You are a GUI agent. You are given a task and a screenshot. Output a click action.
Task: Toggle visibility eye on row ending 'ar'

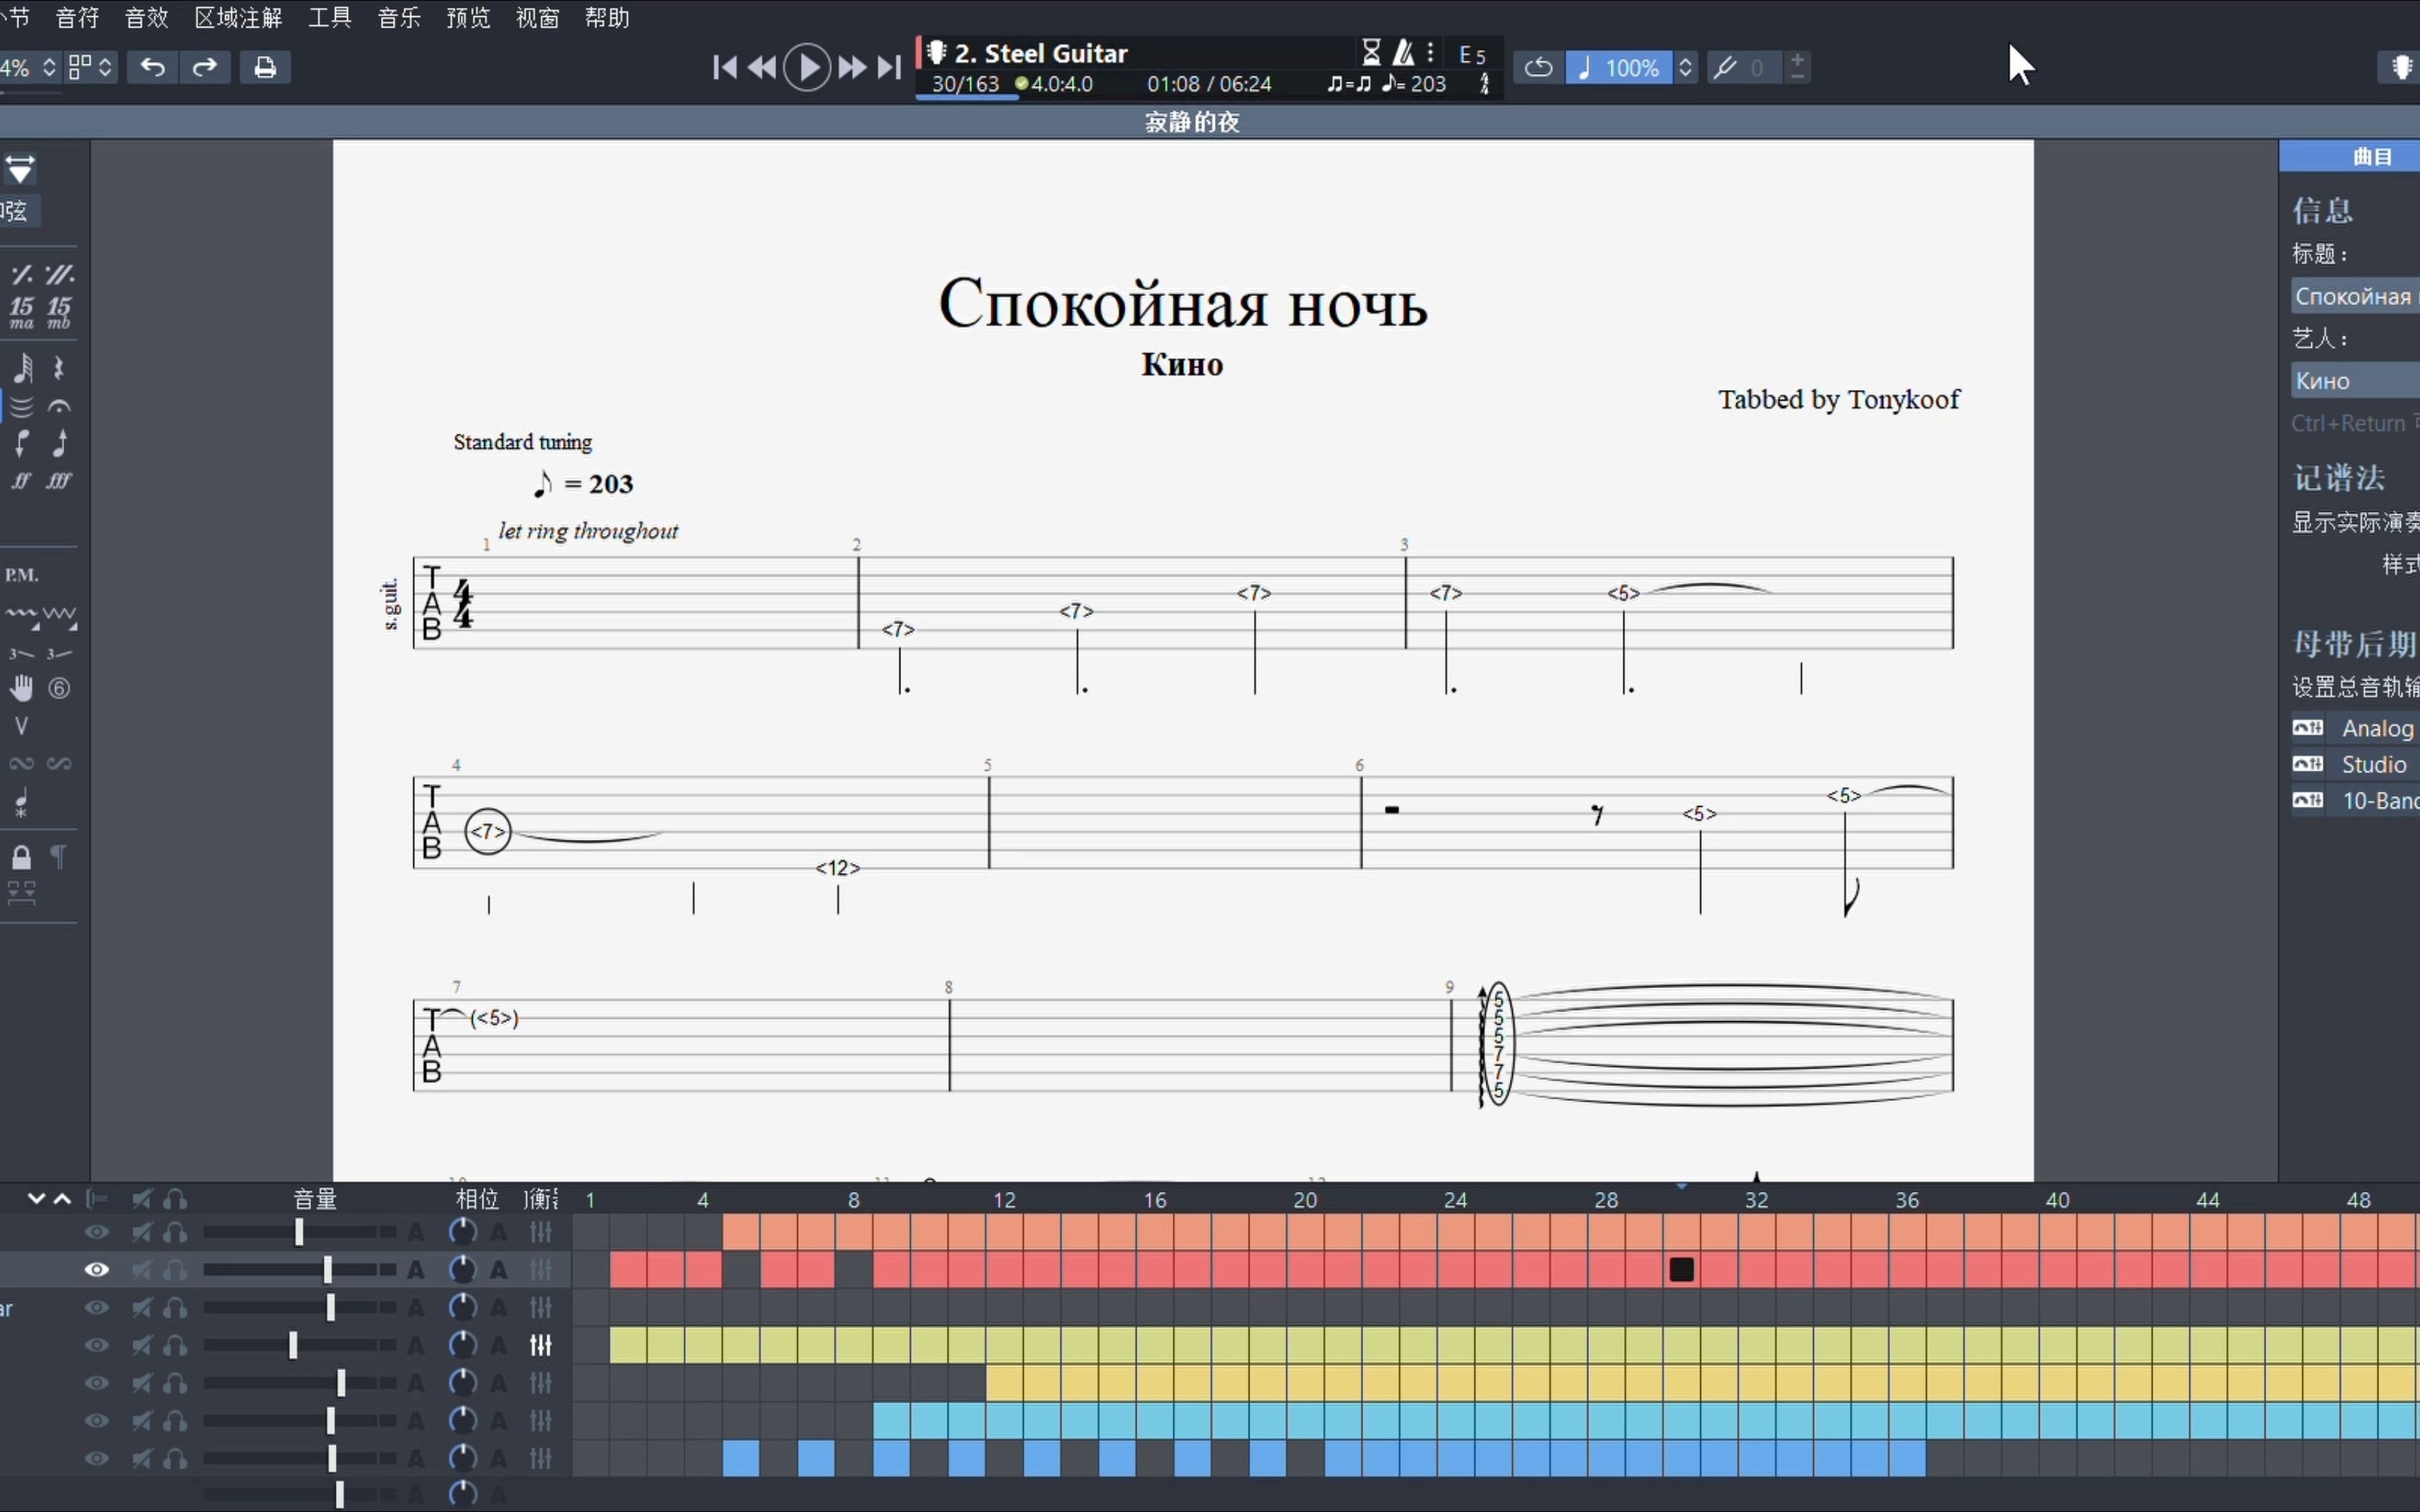[96, 1307]
